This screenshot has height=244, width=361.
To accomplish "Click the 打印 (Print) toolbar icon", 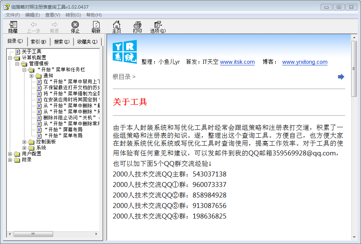I will tap(138, 27).
